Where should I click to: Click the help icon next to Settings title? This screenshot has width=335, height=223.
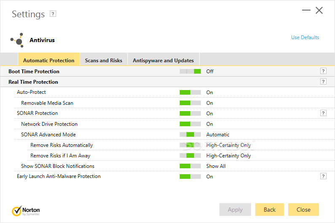tap(53, 14)
